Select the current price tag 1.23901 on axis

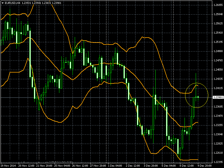coord(218,97)
